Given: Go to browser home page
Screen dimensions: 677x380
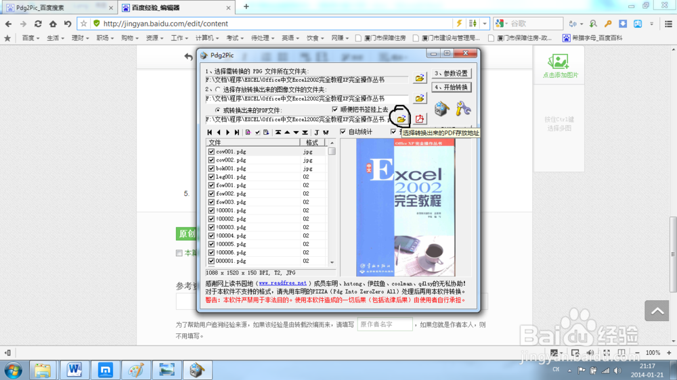Looking at the screenshot, I should point(53,24).
